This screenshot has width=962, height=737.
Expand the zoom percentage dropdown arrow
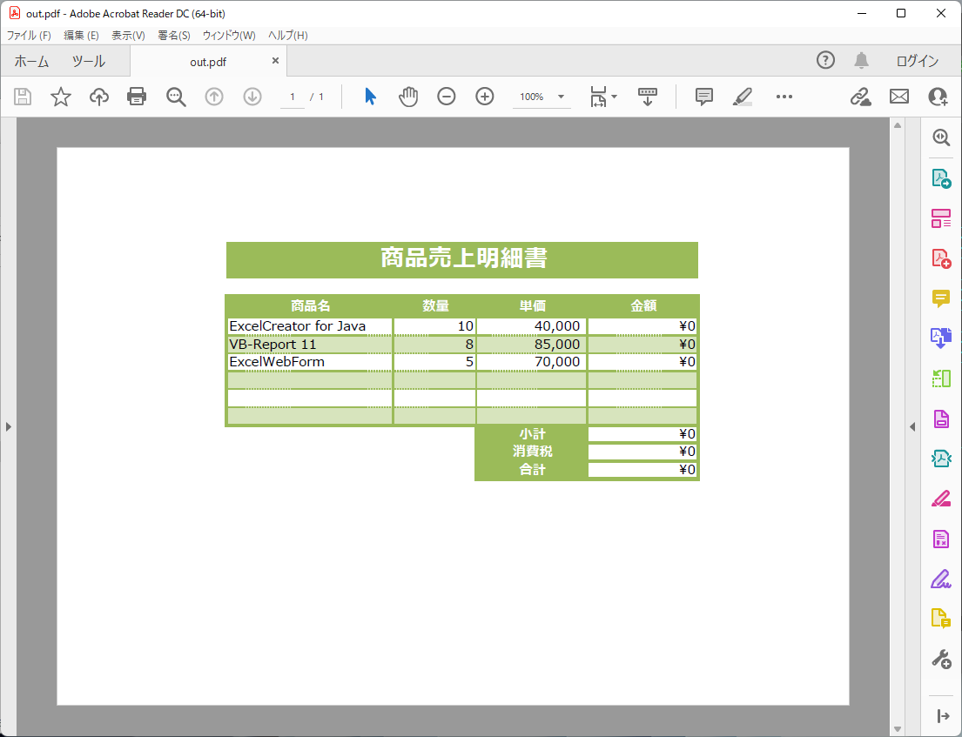tap(561, 97)
